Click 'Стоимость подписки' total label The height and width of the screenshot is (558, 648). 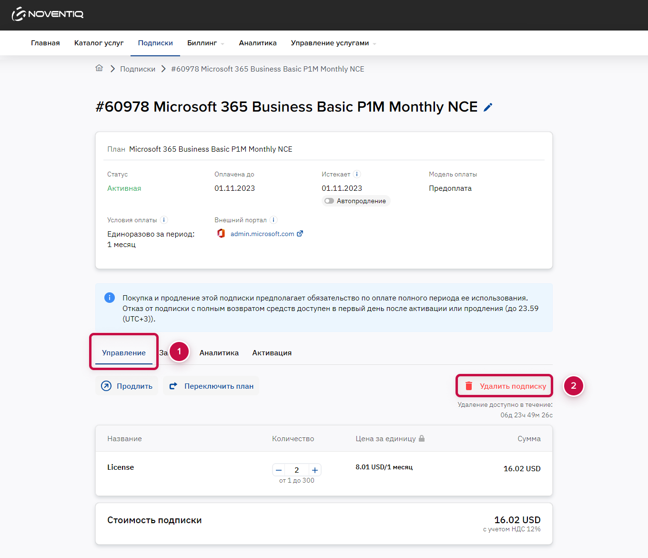(154, 520)
